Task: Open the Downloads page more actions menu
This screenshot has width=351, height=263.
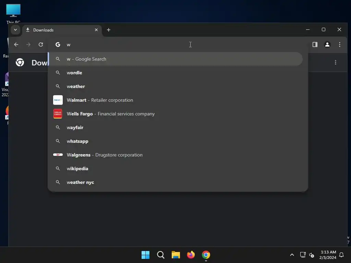Action: coord(335,62)
